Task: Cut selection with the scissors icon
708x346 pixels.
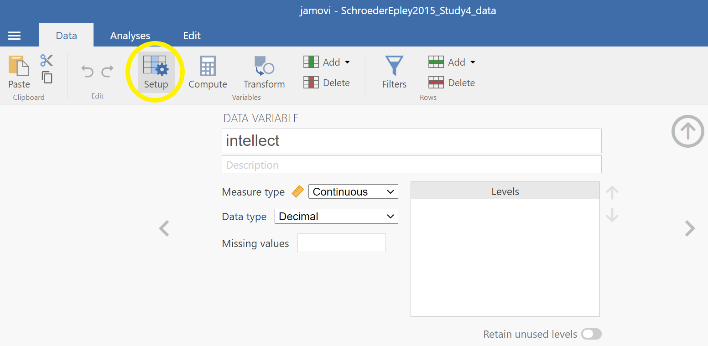Action: point(47,60)
